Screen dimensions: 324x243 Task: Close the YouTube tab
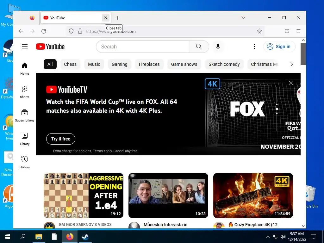coord(106,18)
